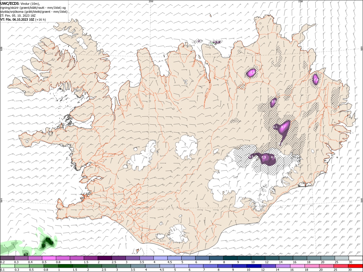The height and width of the screenshot is (272, 363).
Task: Click the 0.7 label in the green rain area
Action: tap(26, 255)
